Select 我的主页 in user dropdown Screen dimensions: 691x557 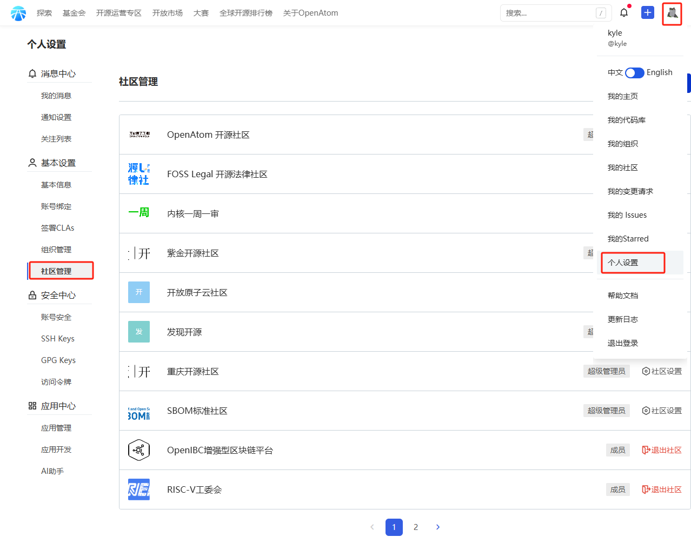click(x=623, y=96)
